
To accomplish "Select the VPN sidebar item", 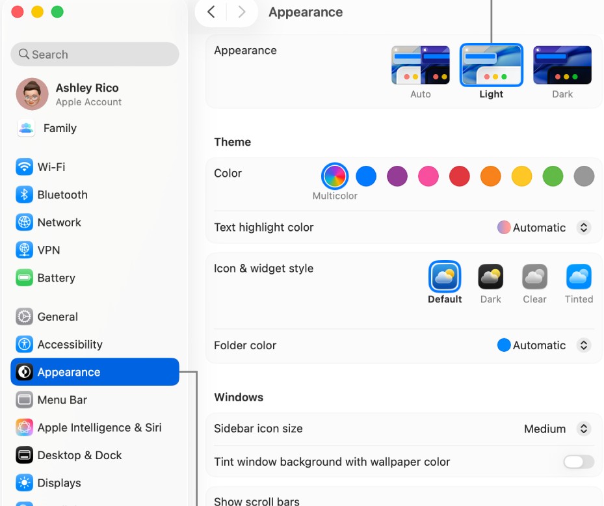I will tap(48, 250).
